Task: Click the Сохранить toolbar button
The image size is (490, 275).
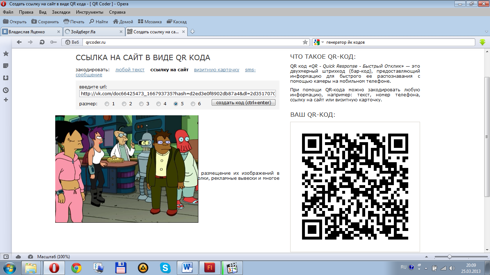Action: 45,21
